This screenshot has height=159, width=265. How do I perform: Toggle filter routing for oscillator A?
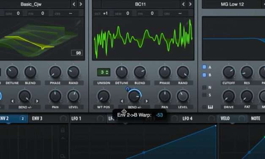pyautogui.click(x=204, y=67)
